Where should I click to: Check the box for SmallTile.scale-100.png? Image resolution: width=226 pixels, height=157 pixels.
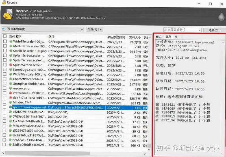click(5, 50)
